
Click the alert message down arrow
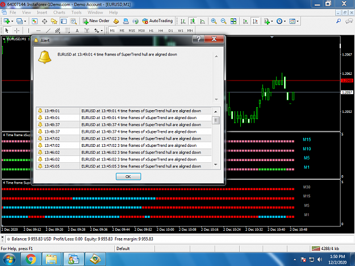[x=216, y=99]
